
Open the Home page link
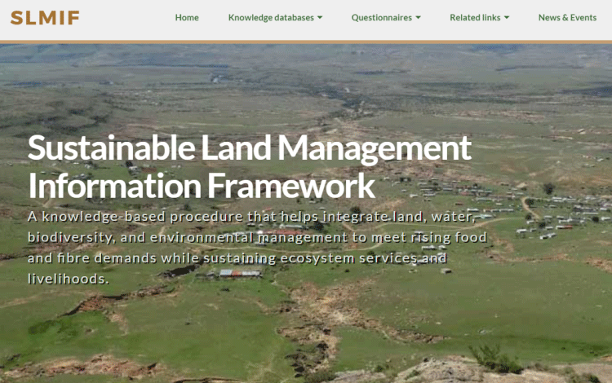tap(187, 18)
